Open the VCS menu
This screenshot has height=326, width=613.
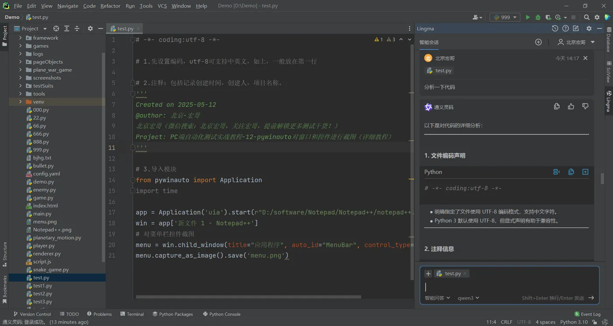tap(162, 6)
